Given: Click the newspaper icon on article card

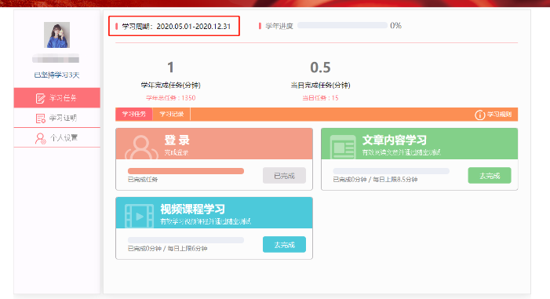Looking at the screenshot, I should (343, 147).
